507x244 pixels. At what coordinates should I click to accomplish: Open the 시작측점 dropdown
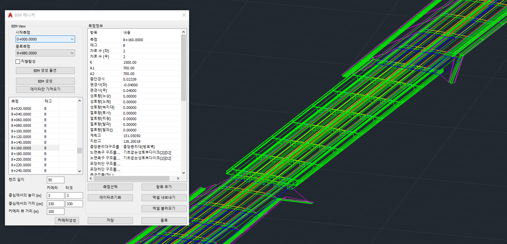coord(45,39)
